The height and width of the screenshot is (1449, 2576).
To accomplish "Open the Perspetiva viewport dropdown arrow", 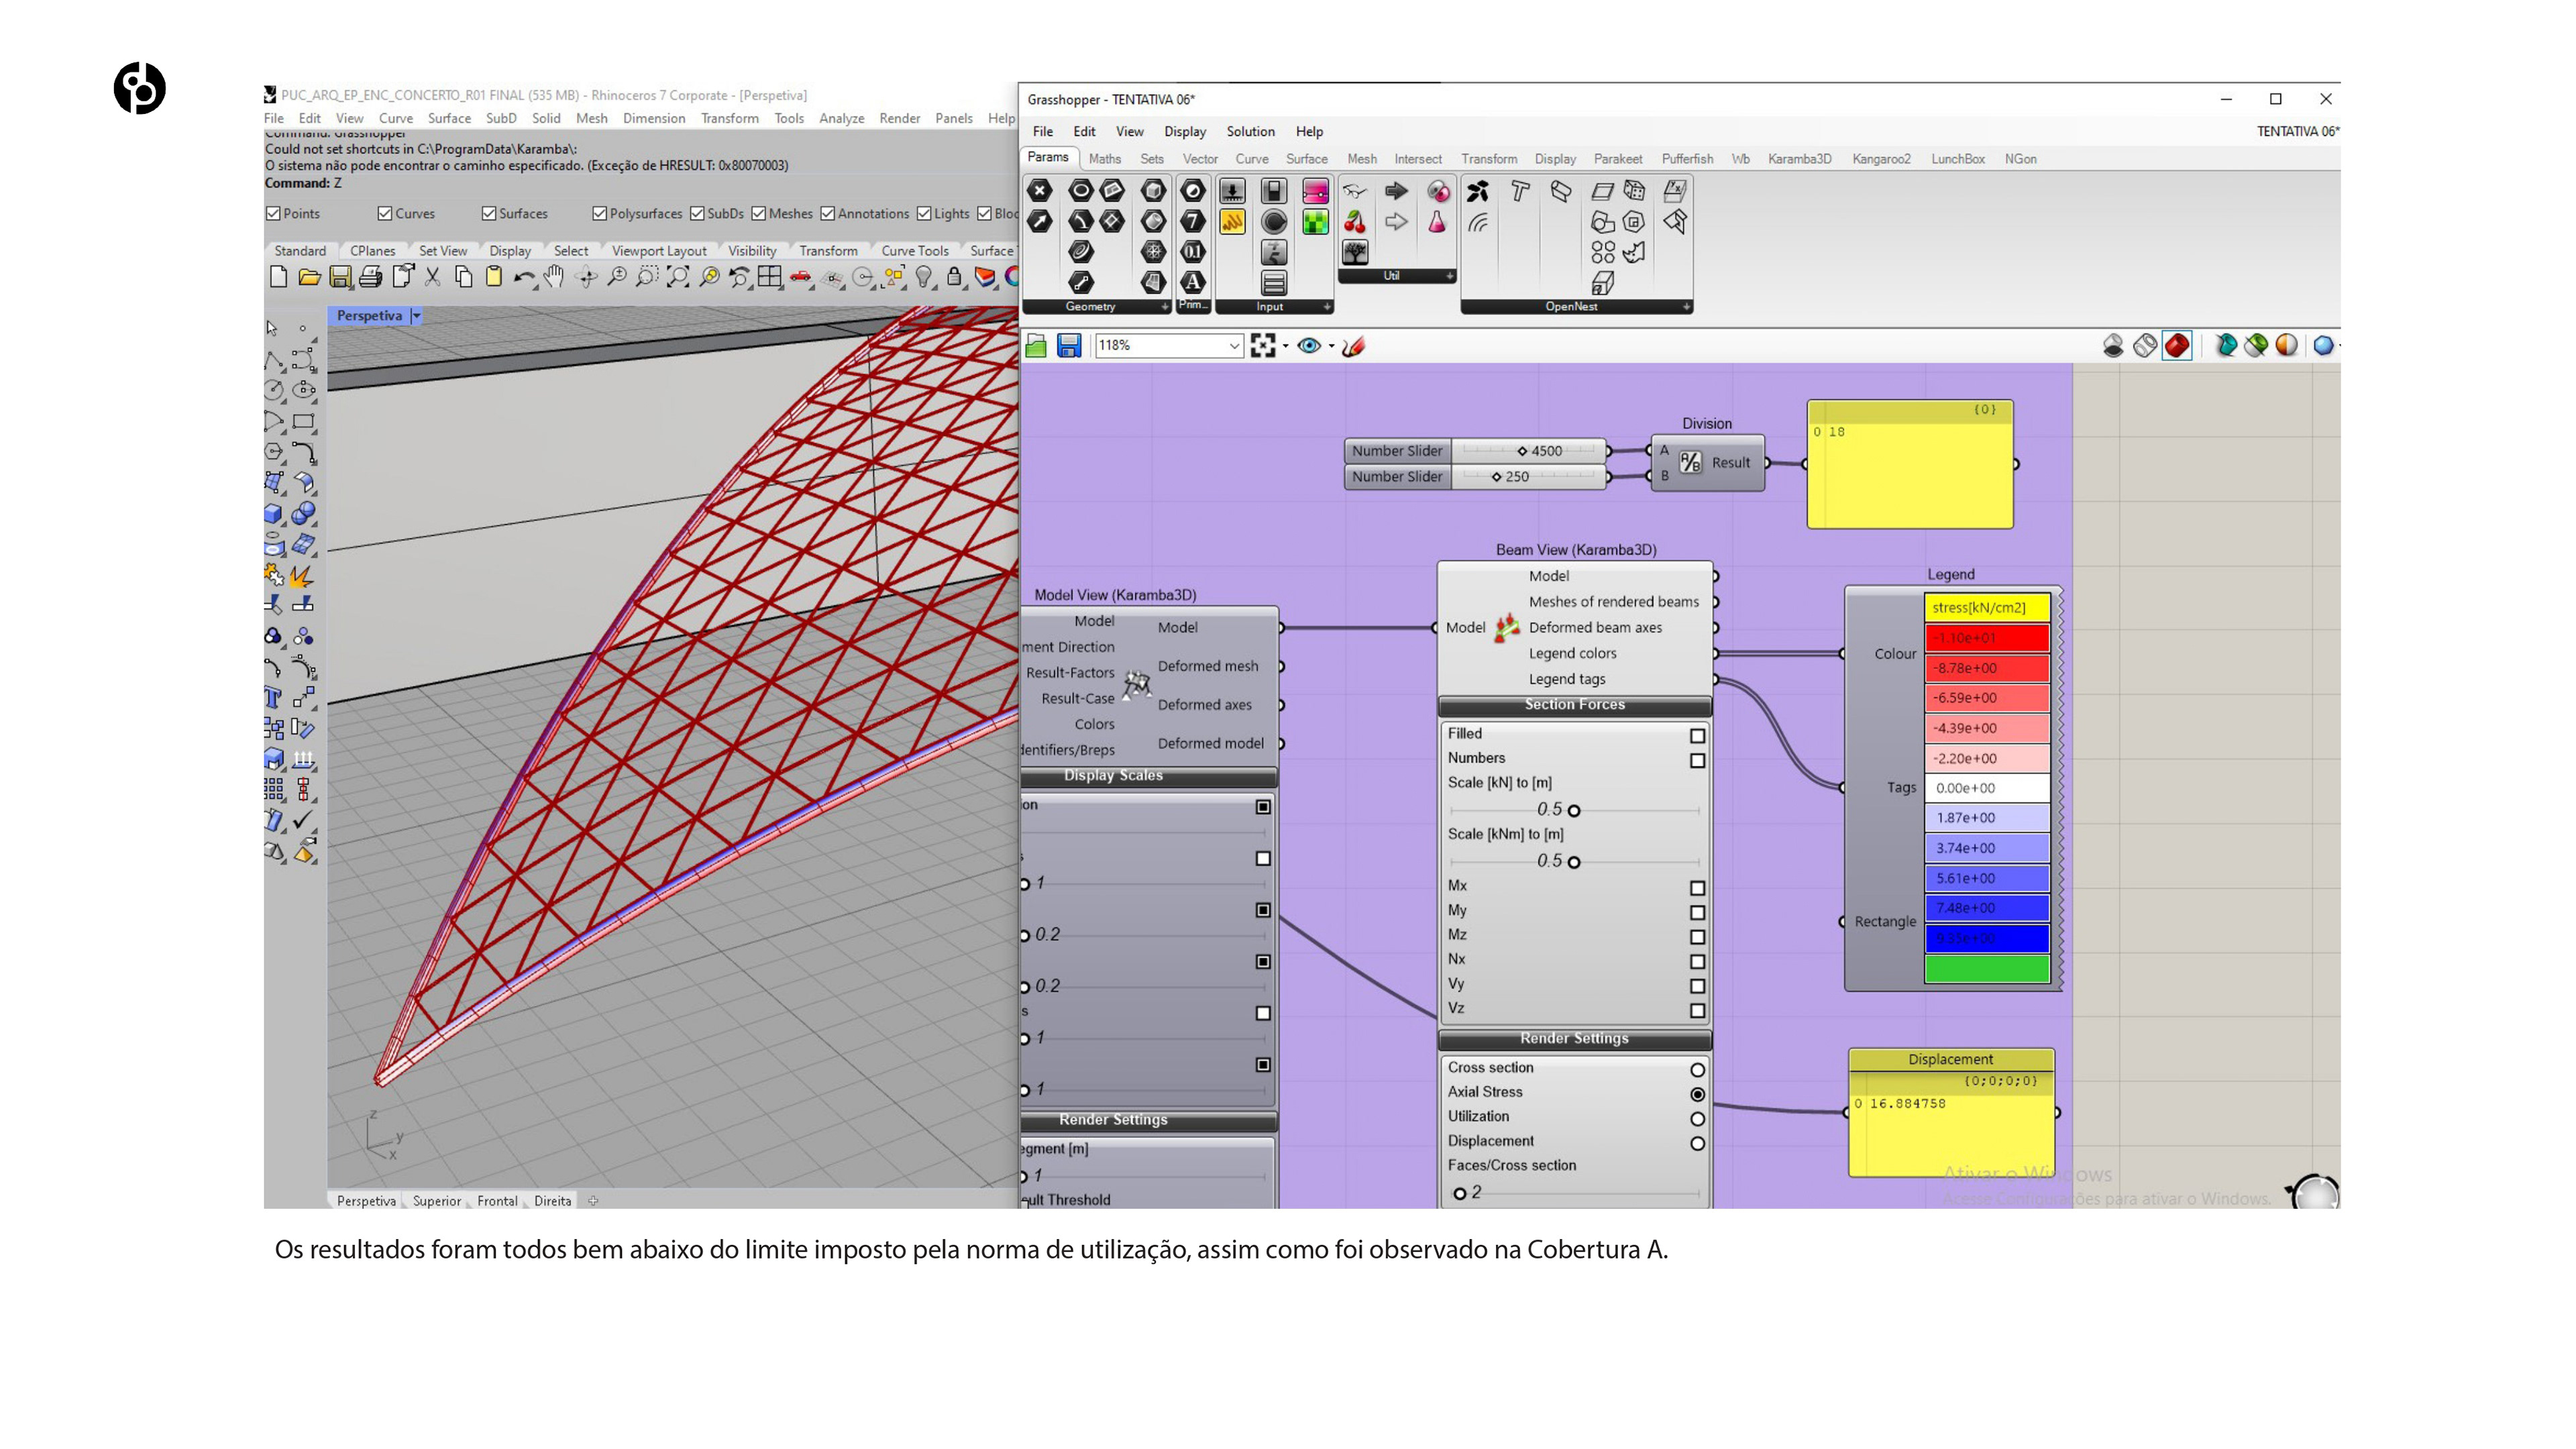I will [x=417, y=316].
